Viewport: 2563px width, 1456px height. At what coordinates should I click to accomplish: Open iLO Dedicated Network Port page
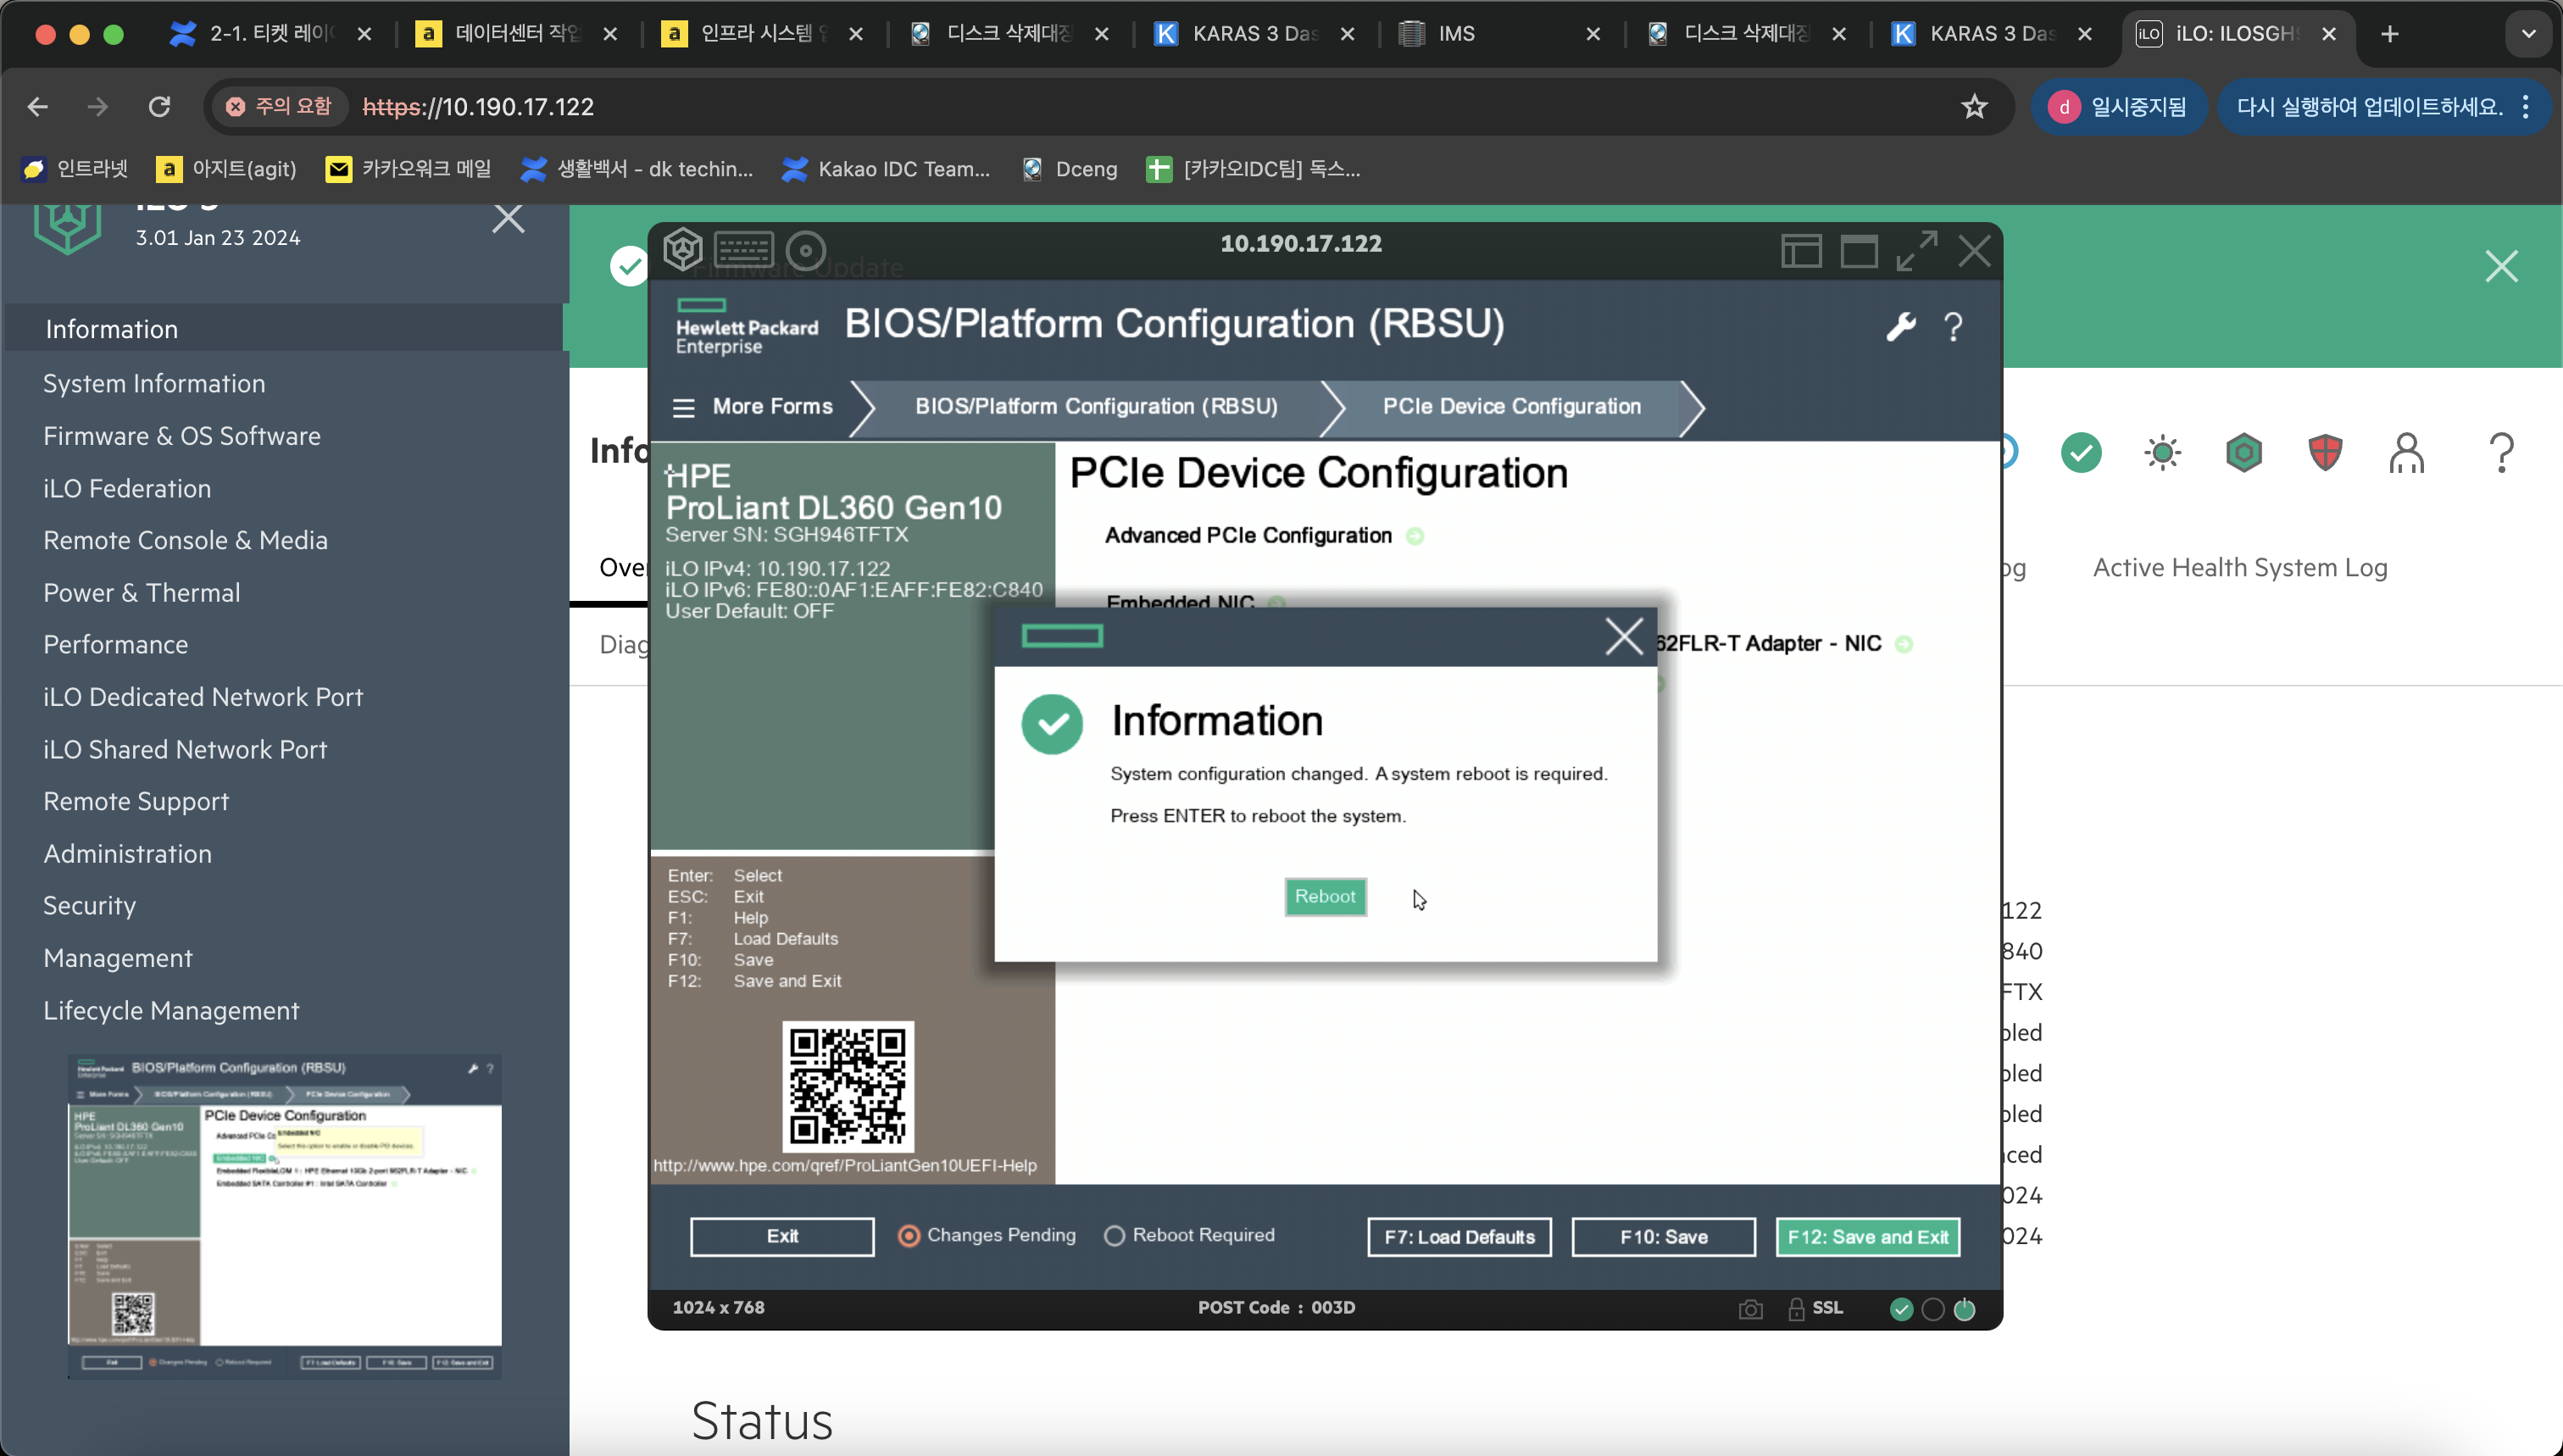(x=203, y=697)
